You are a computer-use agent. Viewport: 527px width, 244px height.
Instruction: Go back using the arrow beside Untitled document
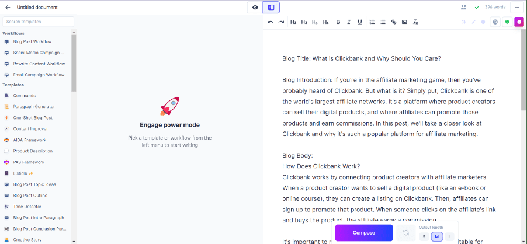pyautogui.click(x=8, y=8)
